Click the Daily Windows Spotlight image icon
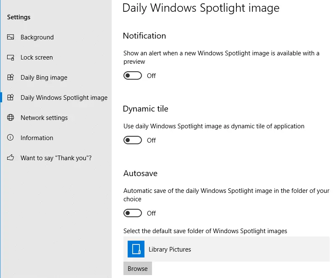This screenshot has width=333, height=278. click(10, 97)
